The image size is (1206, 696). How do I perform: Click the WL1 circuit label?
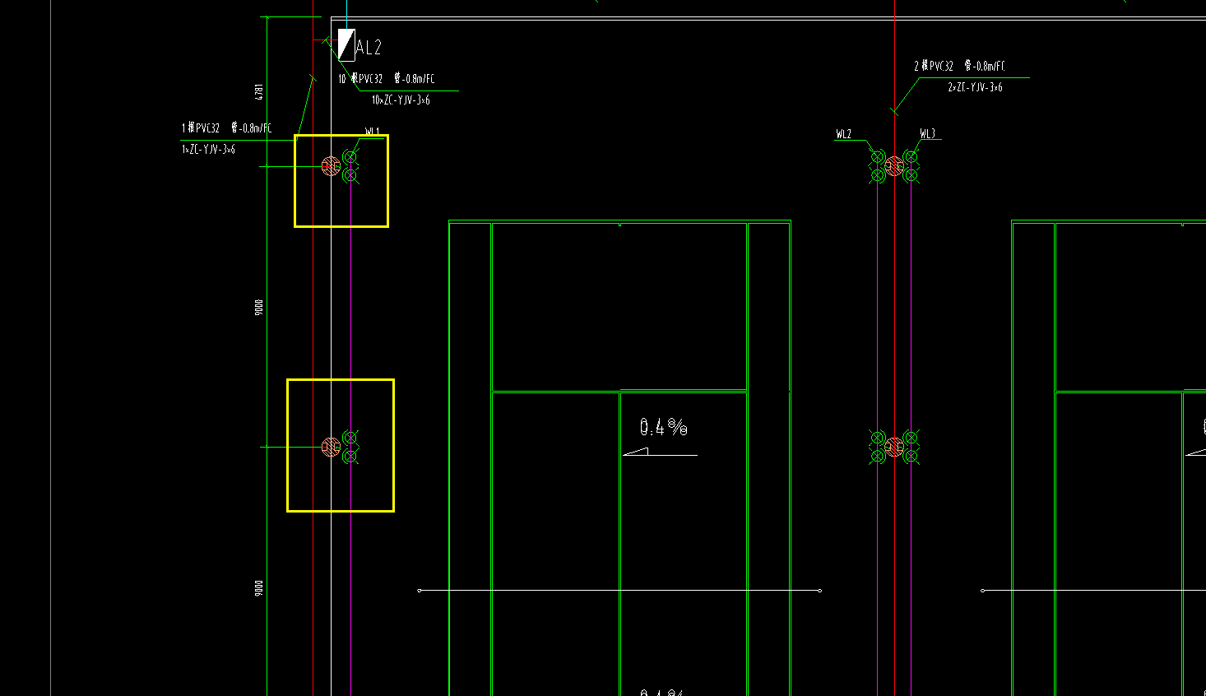373,132
